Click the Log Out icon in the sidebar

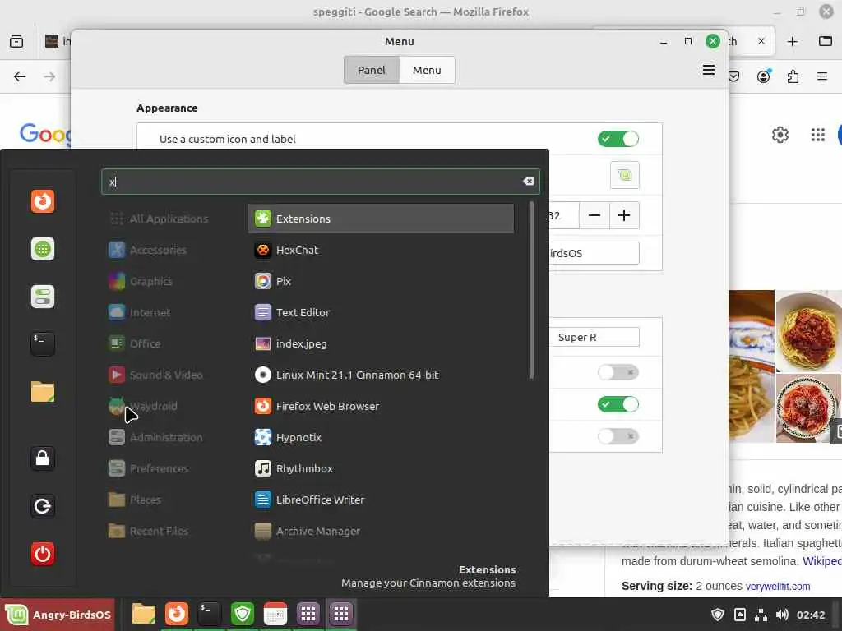43,506
